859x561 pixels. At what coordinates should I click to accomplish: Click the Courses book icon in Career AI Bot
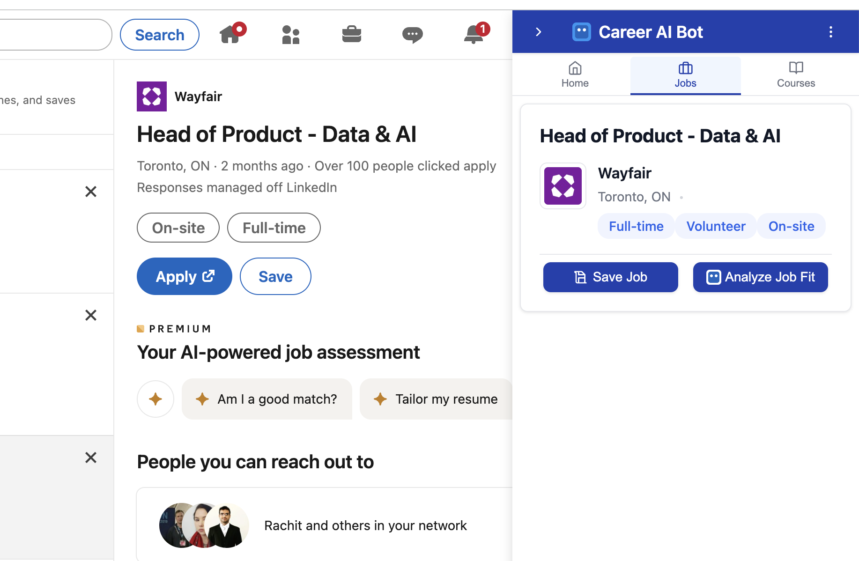(x=795, y=68)
